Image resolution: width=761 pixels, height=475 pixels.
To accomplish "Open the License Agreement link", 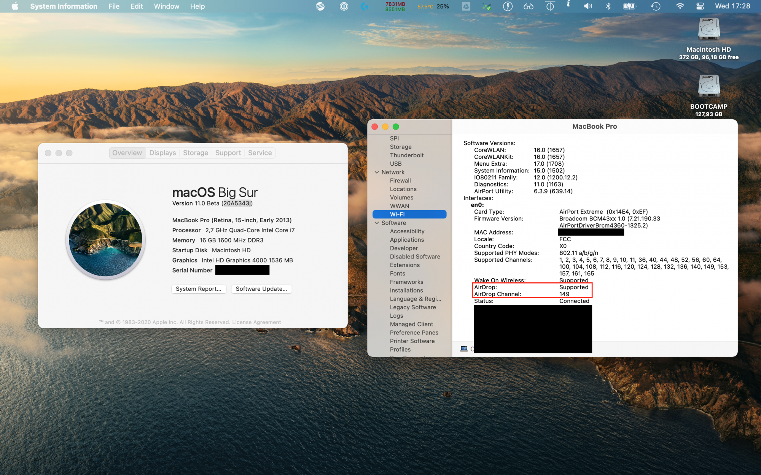I will pos(256,322).
